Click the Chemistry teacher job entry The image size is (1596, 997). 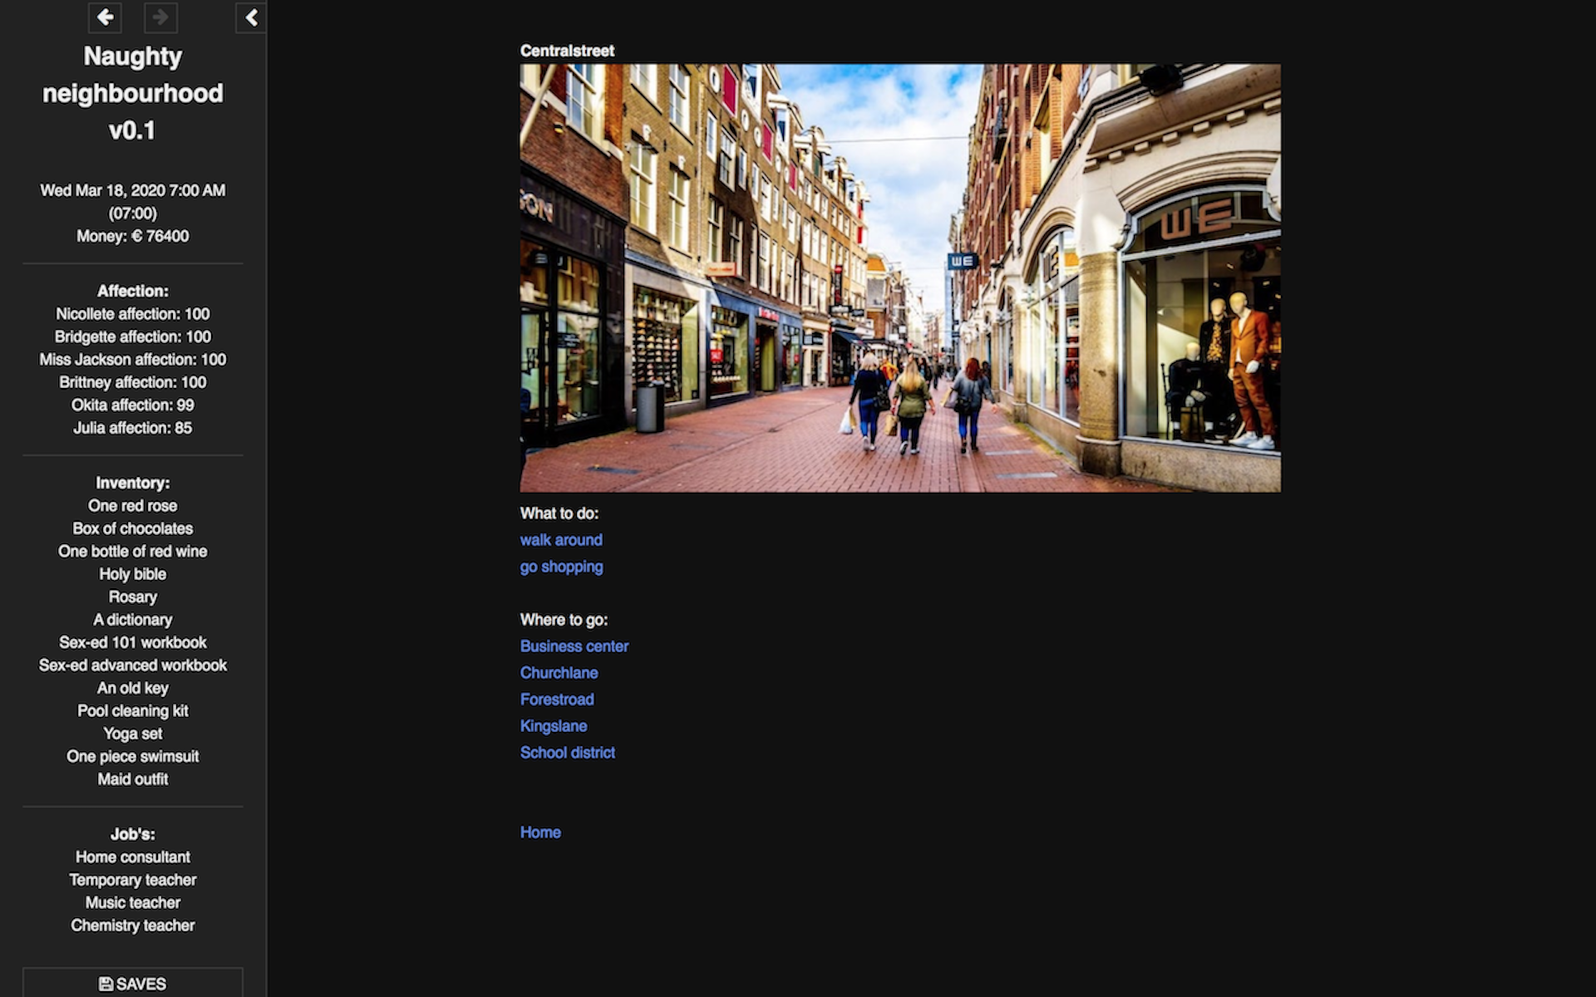(133, 926)
